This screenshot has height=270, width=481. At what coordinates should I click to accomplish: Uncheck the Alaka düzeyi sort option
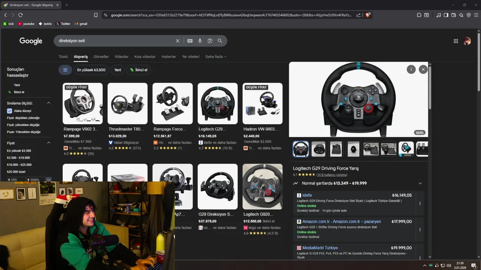click(9, 111)
